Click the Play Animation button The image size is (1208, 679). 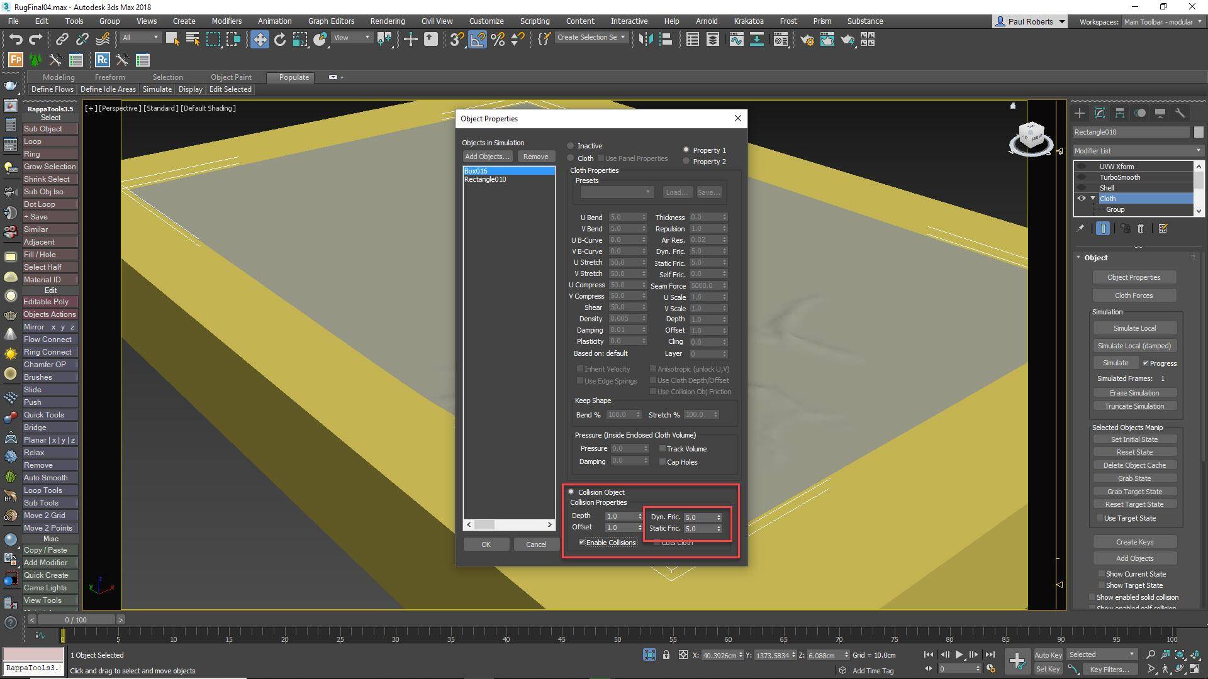click(959, 654)
